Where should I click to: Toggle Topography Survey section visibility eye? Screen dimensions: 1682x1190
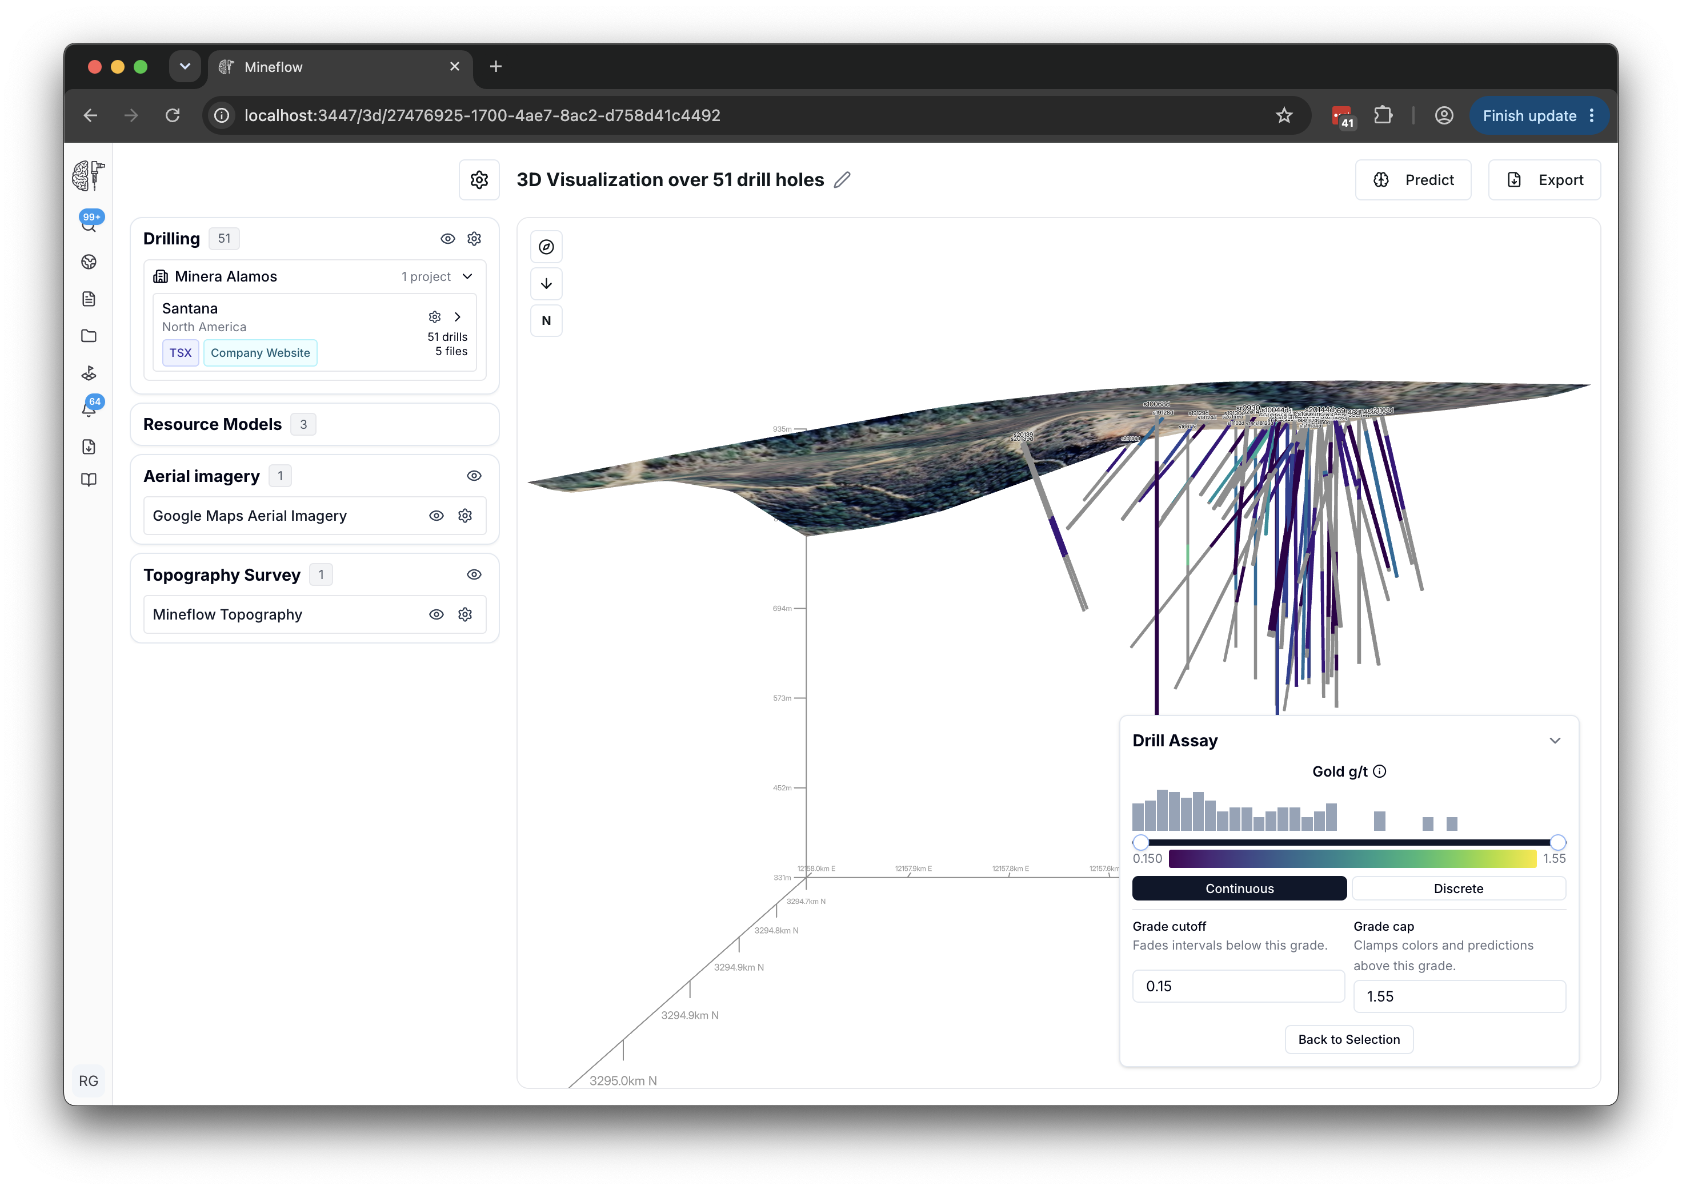pos(474,575)
